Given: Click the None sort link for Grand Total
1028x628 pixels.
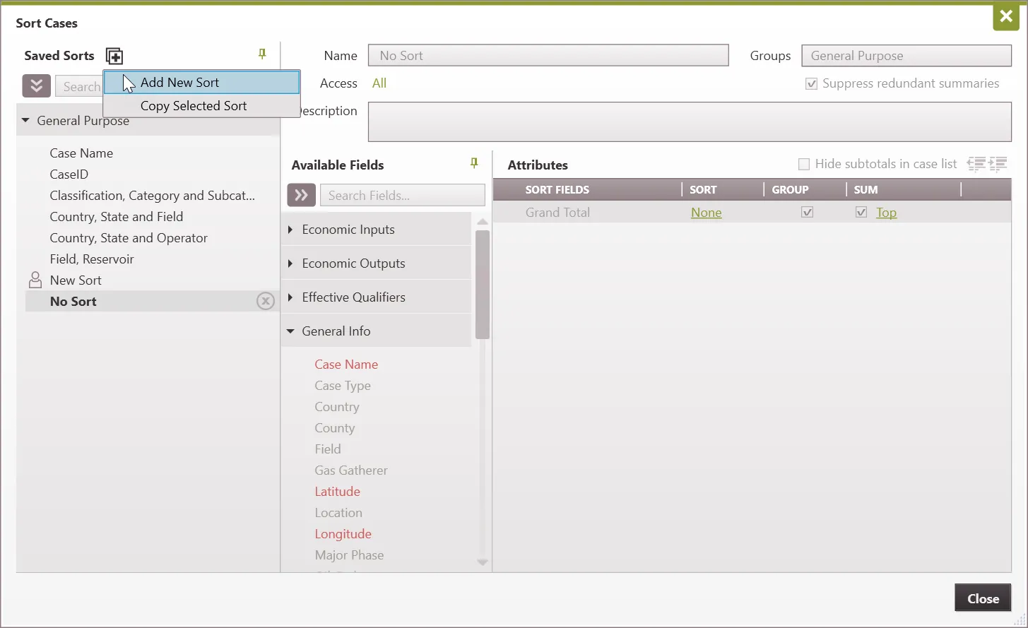Looking at the screenshot, I should [x=706, y=213].
